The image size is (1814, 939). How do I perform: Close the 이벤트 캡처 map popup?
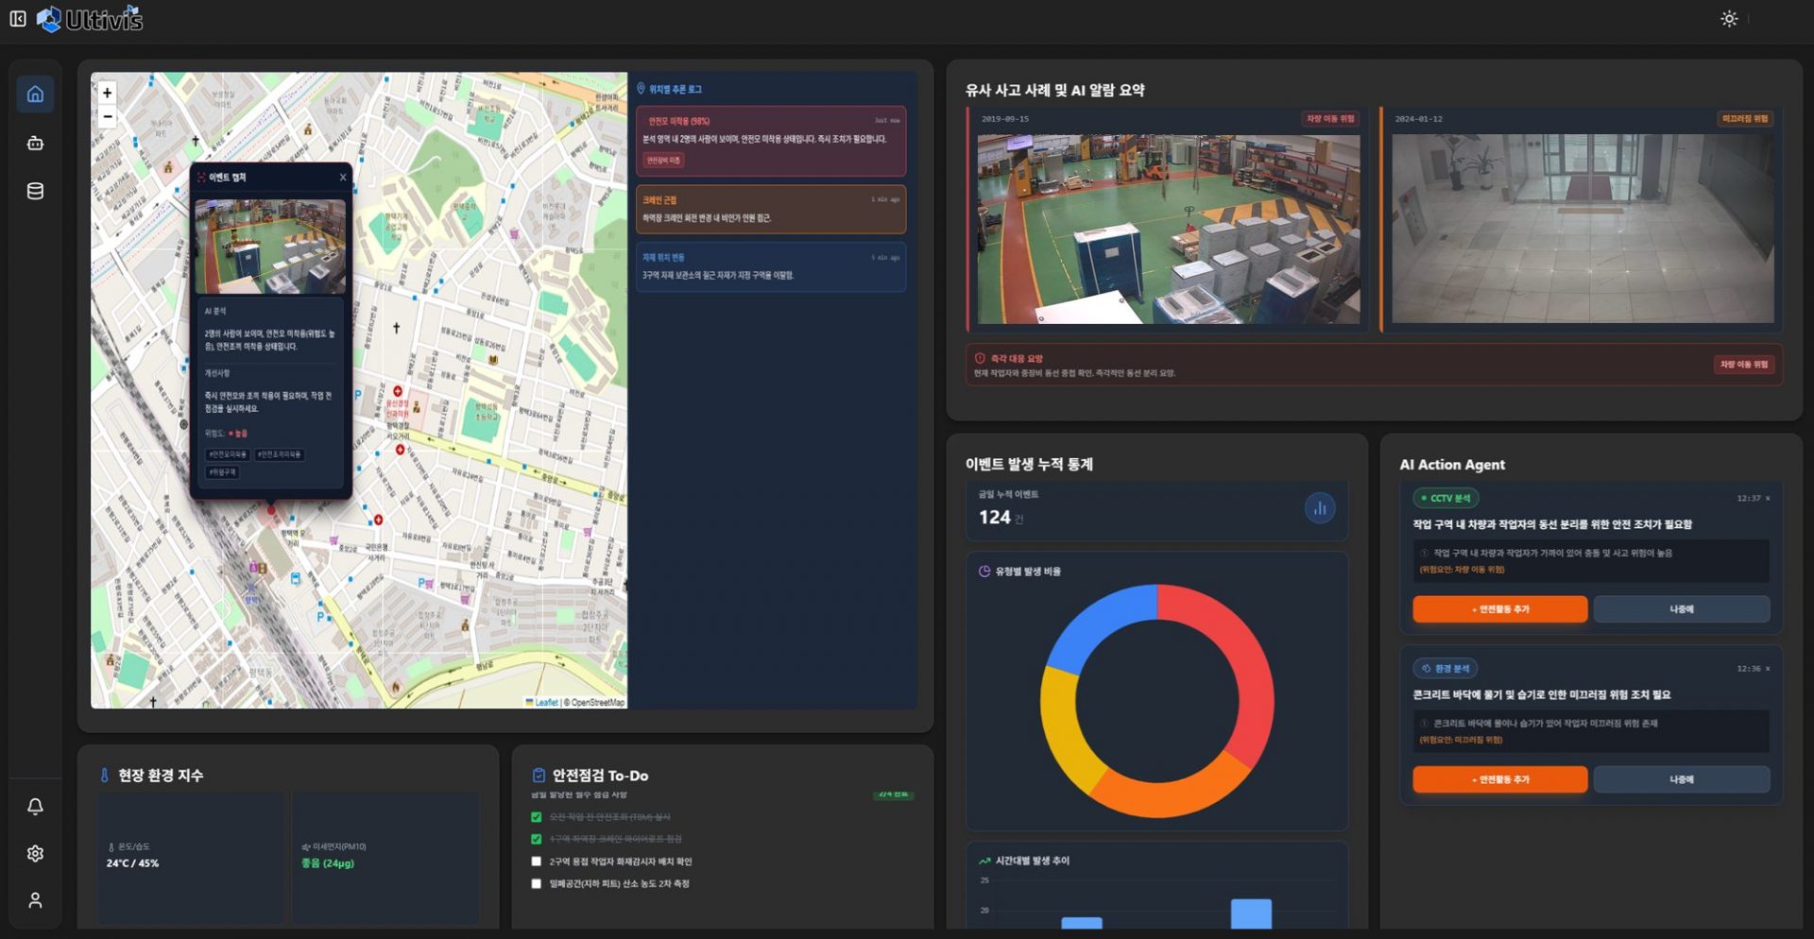pos(343,177)
